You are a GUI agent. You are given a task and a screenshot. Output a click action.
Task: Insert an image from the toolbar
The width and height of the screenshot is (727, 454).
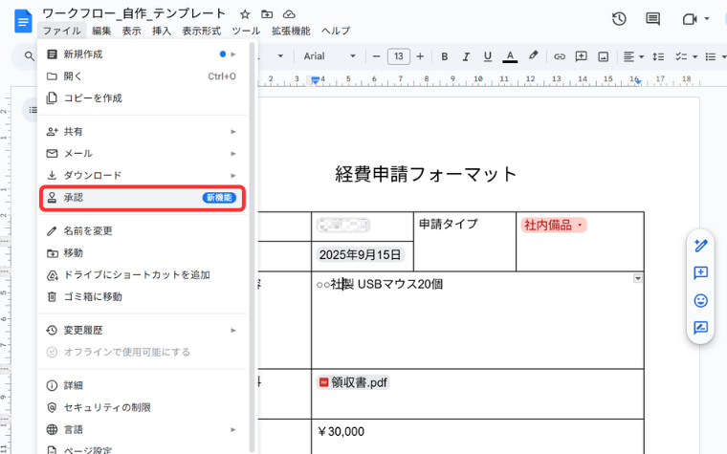[x=603, y=56]
